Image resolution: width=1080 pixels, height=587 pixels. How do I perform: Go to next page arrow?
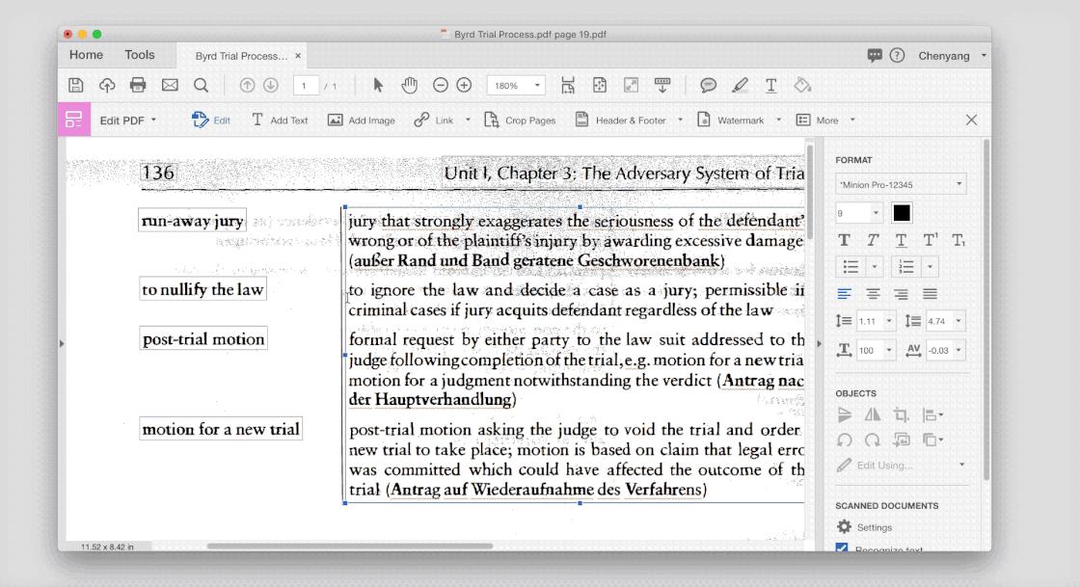[271, 86]
